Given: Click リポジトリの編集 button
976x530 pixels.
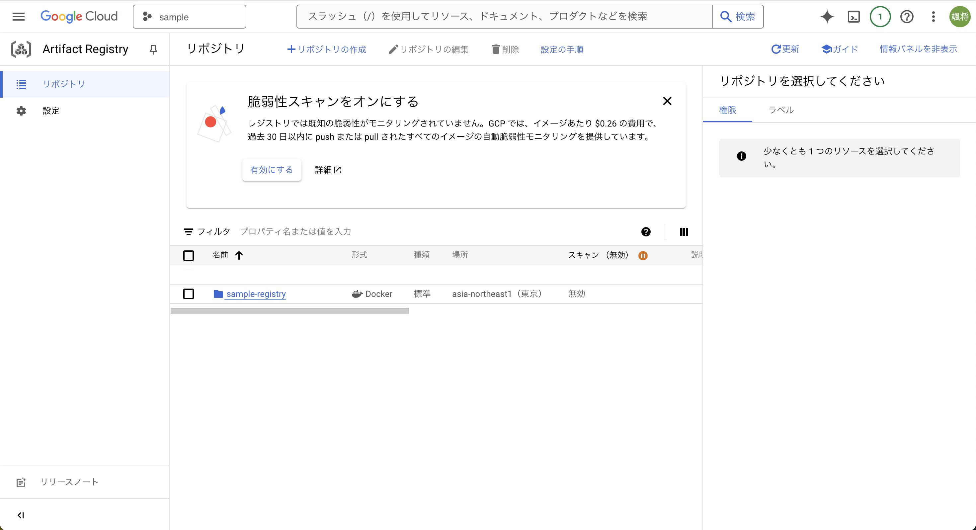Looking at the screenshot, I should click(429, 49).
